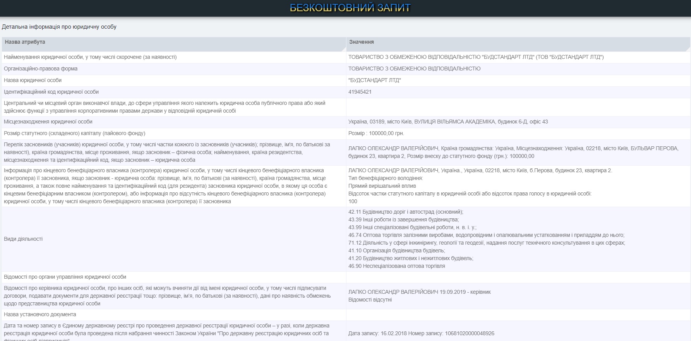This screenshot has height=341, width=691.
Task: Click the 'Організаційно-правова форма' attribute row
Action: 41,69
